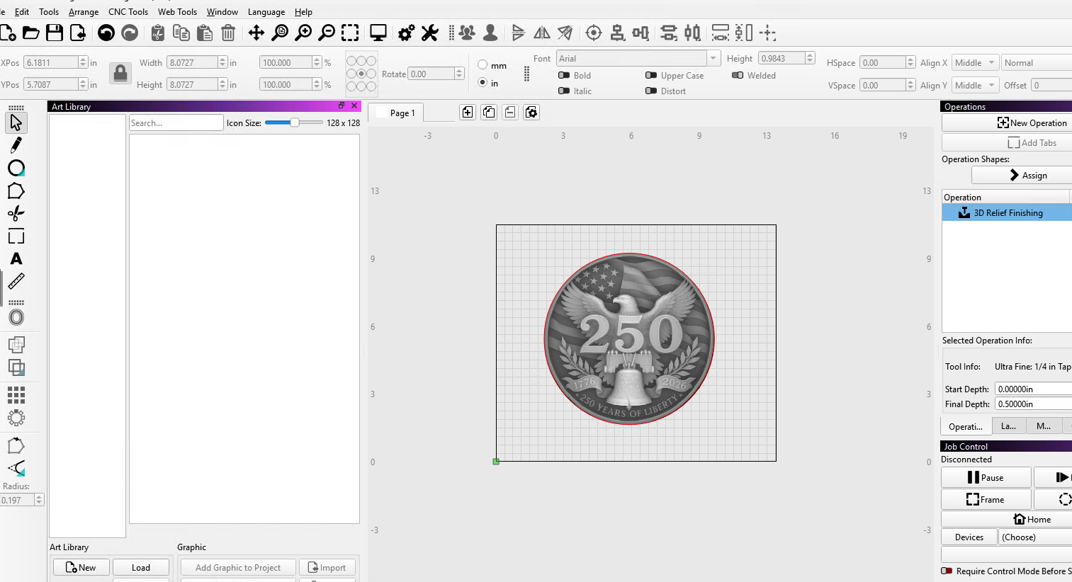Click the font Height spinner arrows
1072x582 pixels.
[810, 58]
